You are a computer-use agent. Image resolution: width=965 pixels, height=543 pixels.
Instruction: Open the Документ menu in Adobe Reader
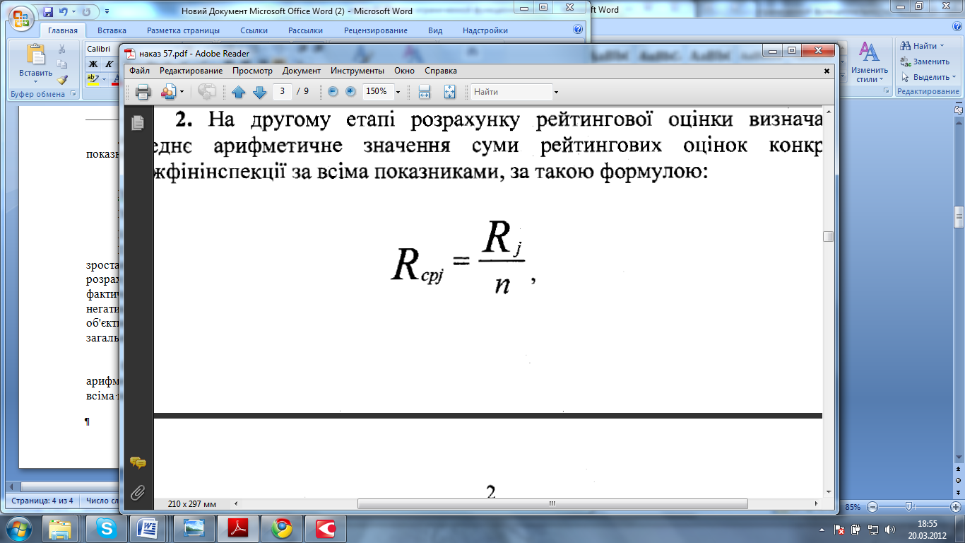tap(302, 71)
